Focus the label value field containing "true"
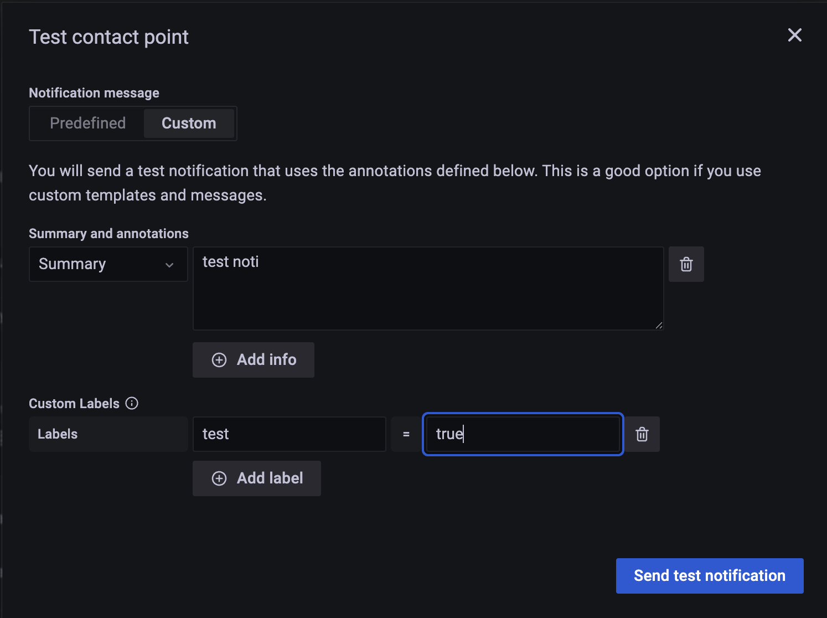 [523, 434]
